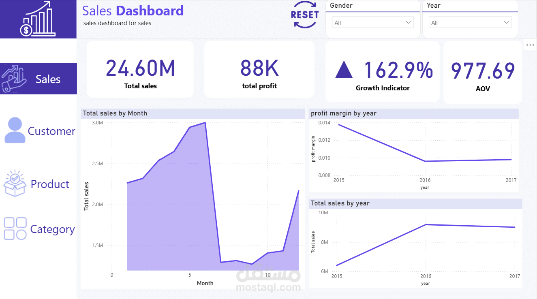Click the 'Total sales by Month' title
The width and height of the screenshot is (537, 299).
pos(115,113)
